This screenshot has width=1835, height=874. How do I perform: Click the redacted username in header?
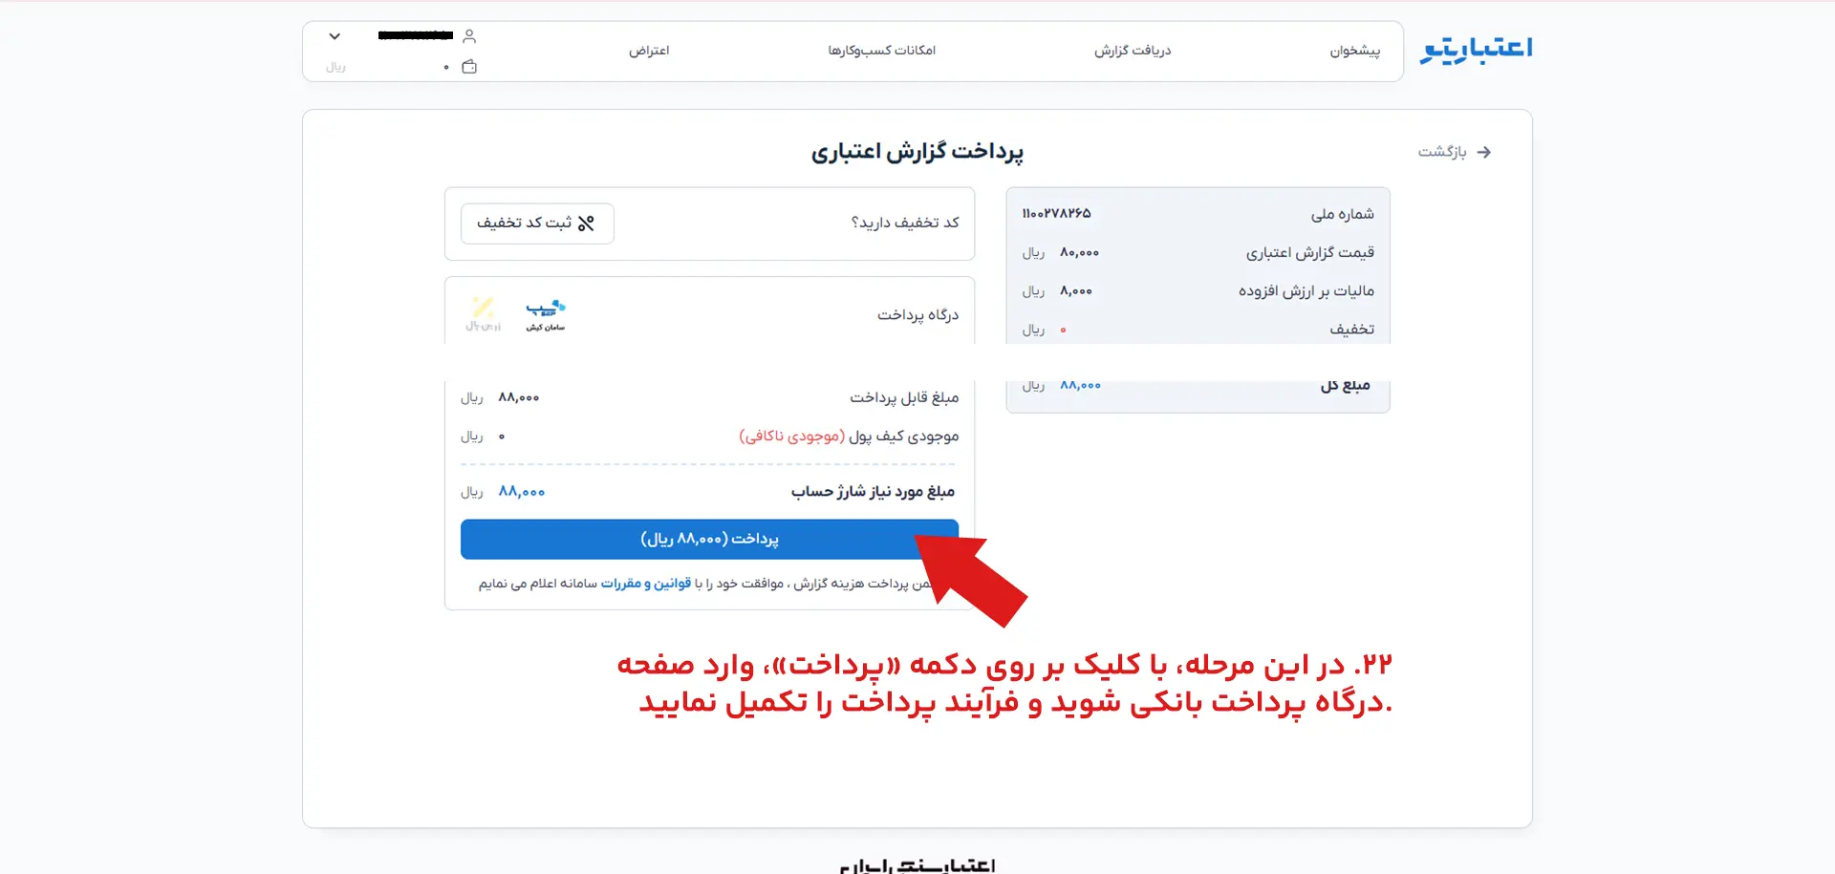(x=416, y=35)
